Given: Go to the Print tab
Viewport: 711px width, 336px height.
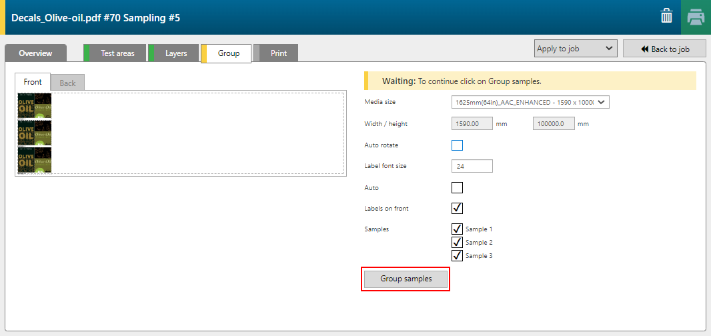Looking at the screenshot, I should [x=279, y=53].
